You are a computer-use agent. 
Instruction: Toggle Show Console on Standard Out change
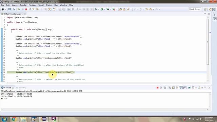click(x=181, y=87)
